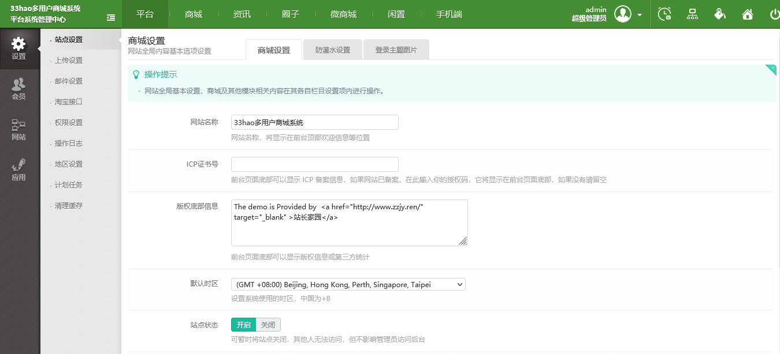This screenshot has width=780, height=354.
Task: Click the power logout icon
Action: click(774, 14)
